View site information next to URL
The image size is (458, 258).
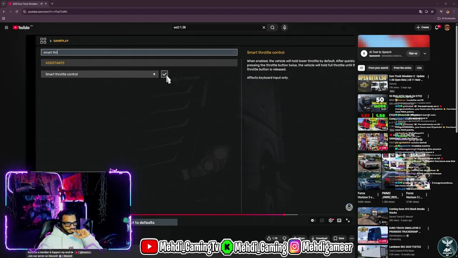(24, 11)
